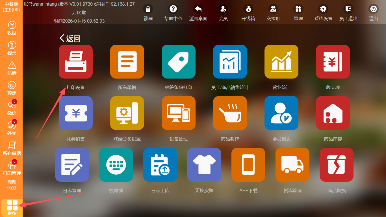The height and width of the screenshot is (217, 386).
Task: Open 商品报损 broken box icon
Action: pos(337,165)
